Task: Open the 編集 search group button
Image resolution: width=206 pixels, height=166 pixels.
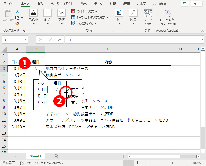Action: tap(133, 17)
